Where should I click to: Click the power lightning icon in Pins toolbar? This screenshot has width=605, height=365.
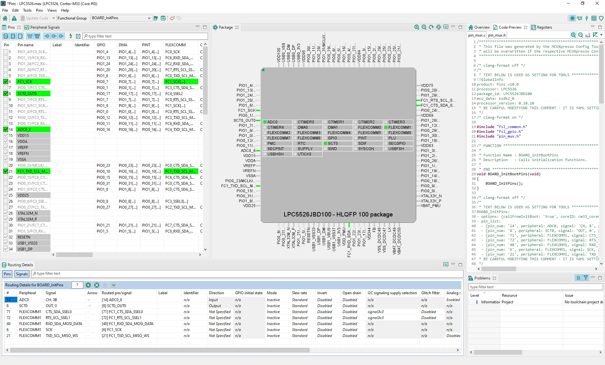click(71, 36)
